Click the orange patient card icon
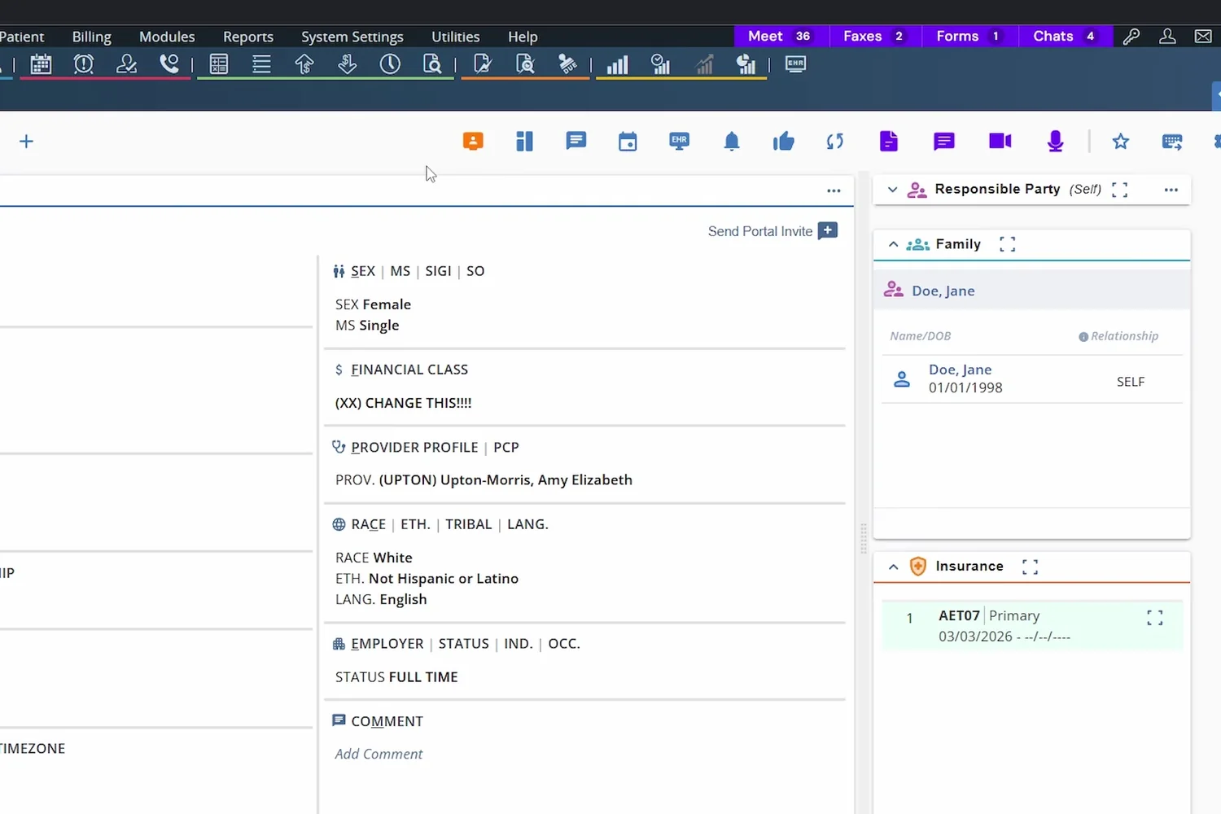This screenshot has width=1221, height=814. (x=473, y=141)
